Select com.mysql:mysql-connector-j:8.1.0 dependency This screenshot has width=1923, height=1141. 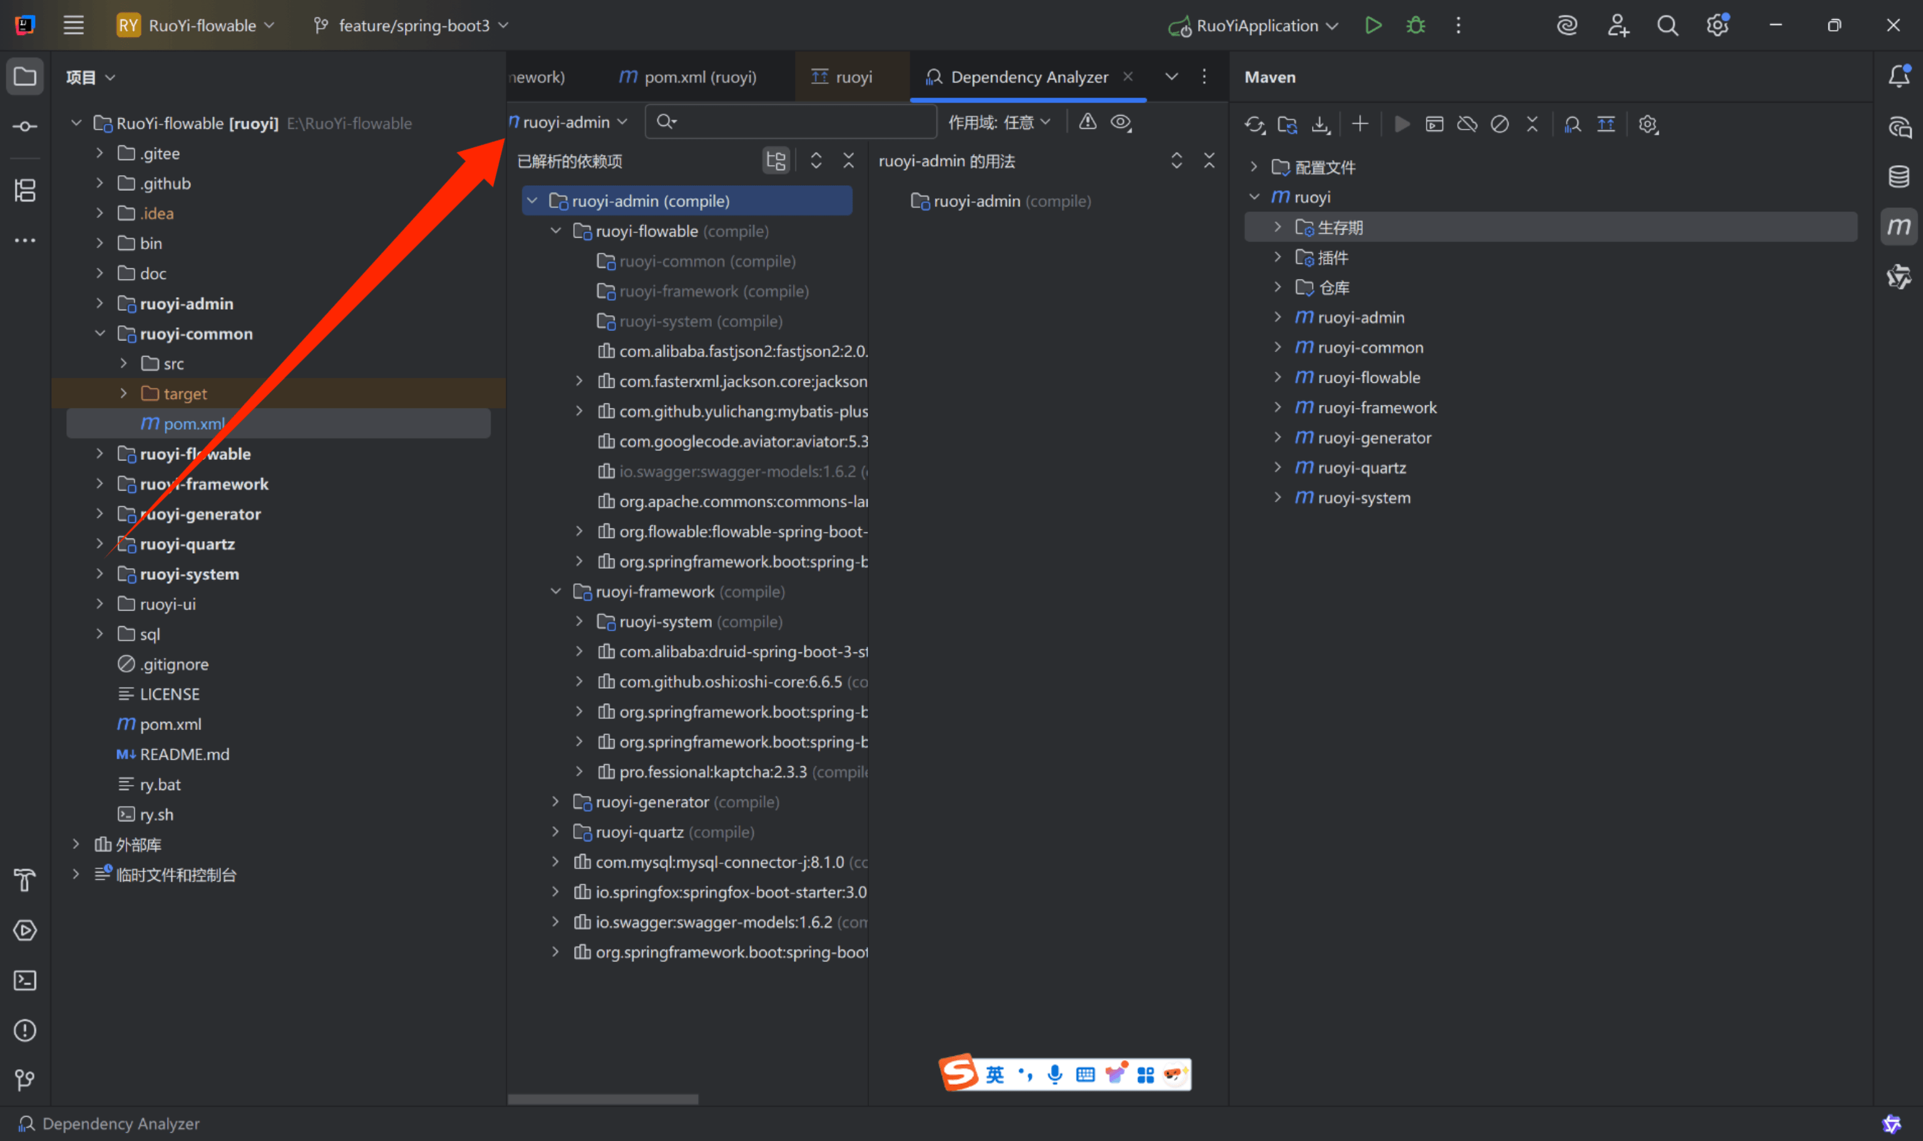click(x=720, y=862)
